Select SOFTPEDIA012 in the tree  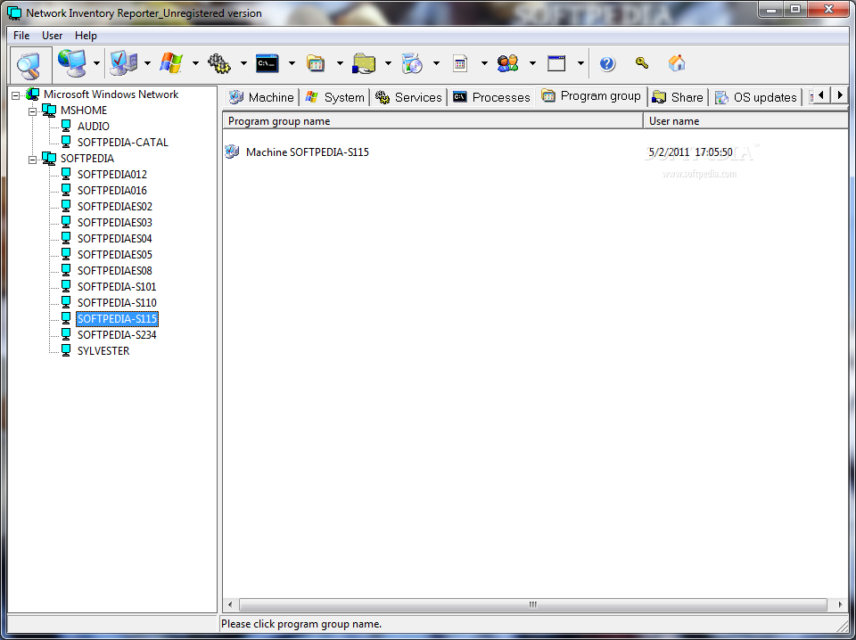[112, 175]
